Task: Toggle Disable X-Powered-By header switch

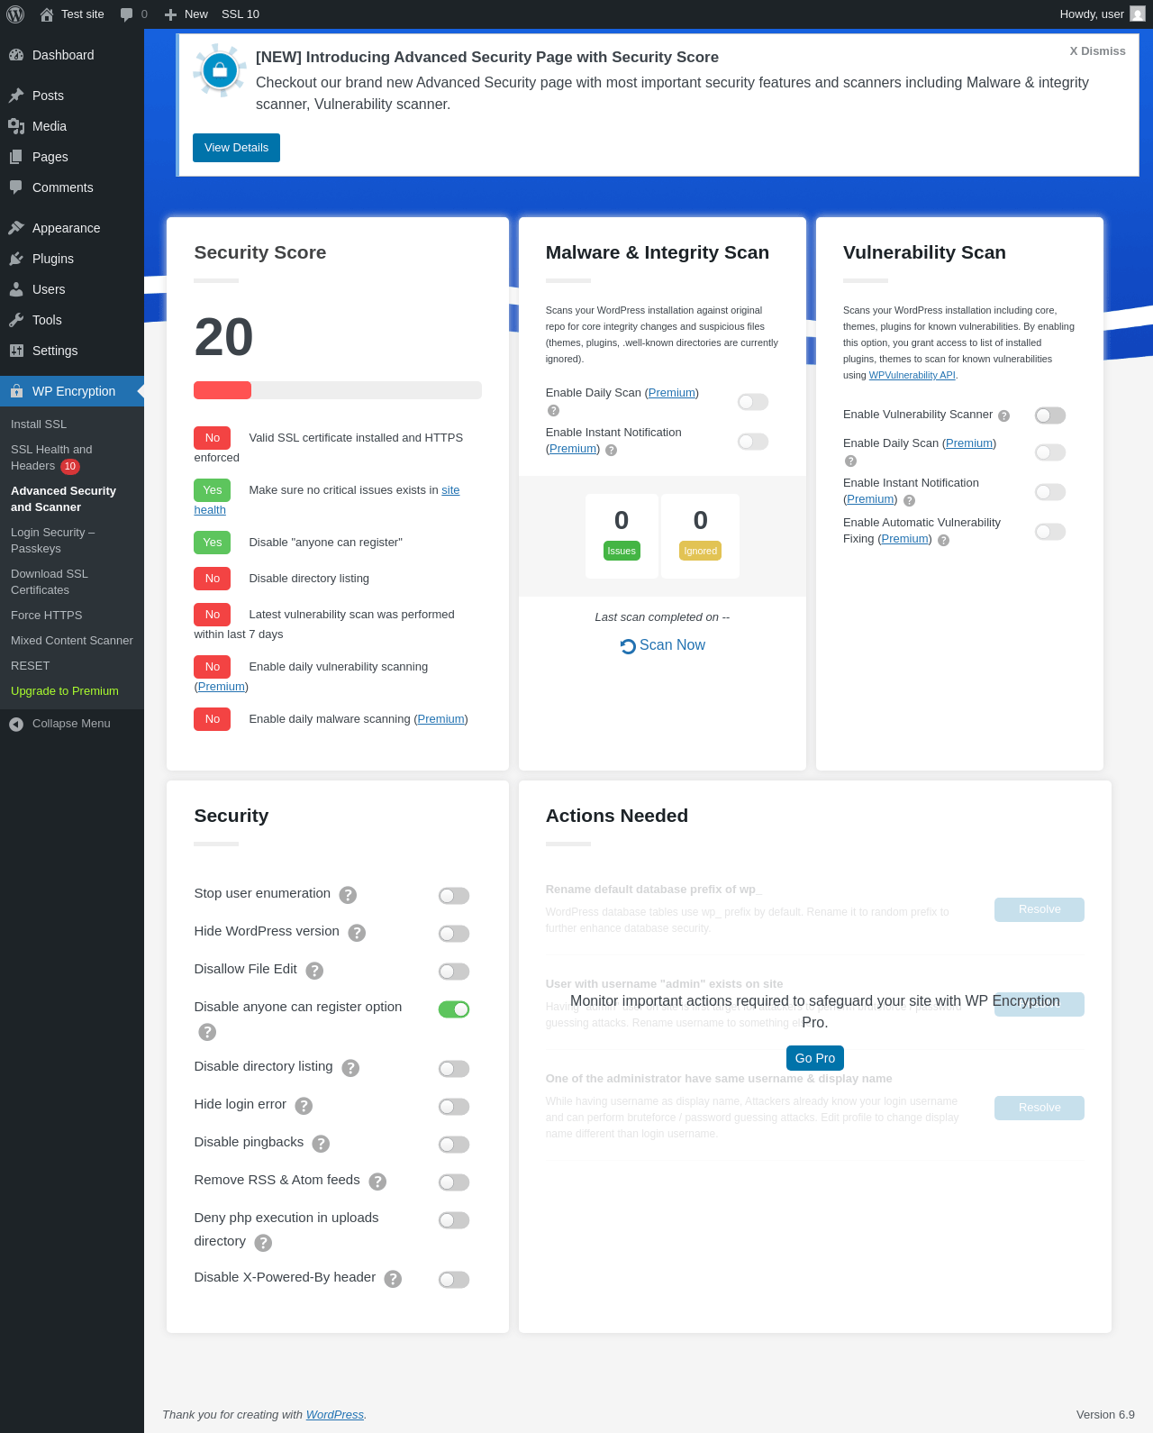Action: 454,1280
